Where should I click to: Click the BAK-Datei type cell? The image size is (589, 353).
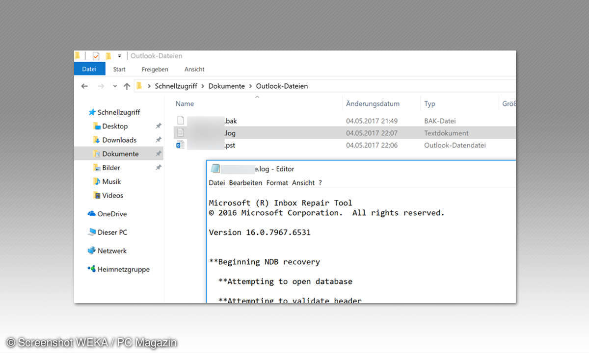pyautogui.click(x=441, y=121)
